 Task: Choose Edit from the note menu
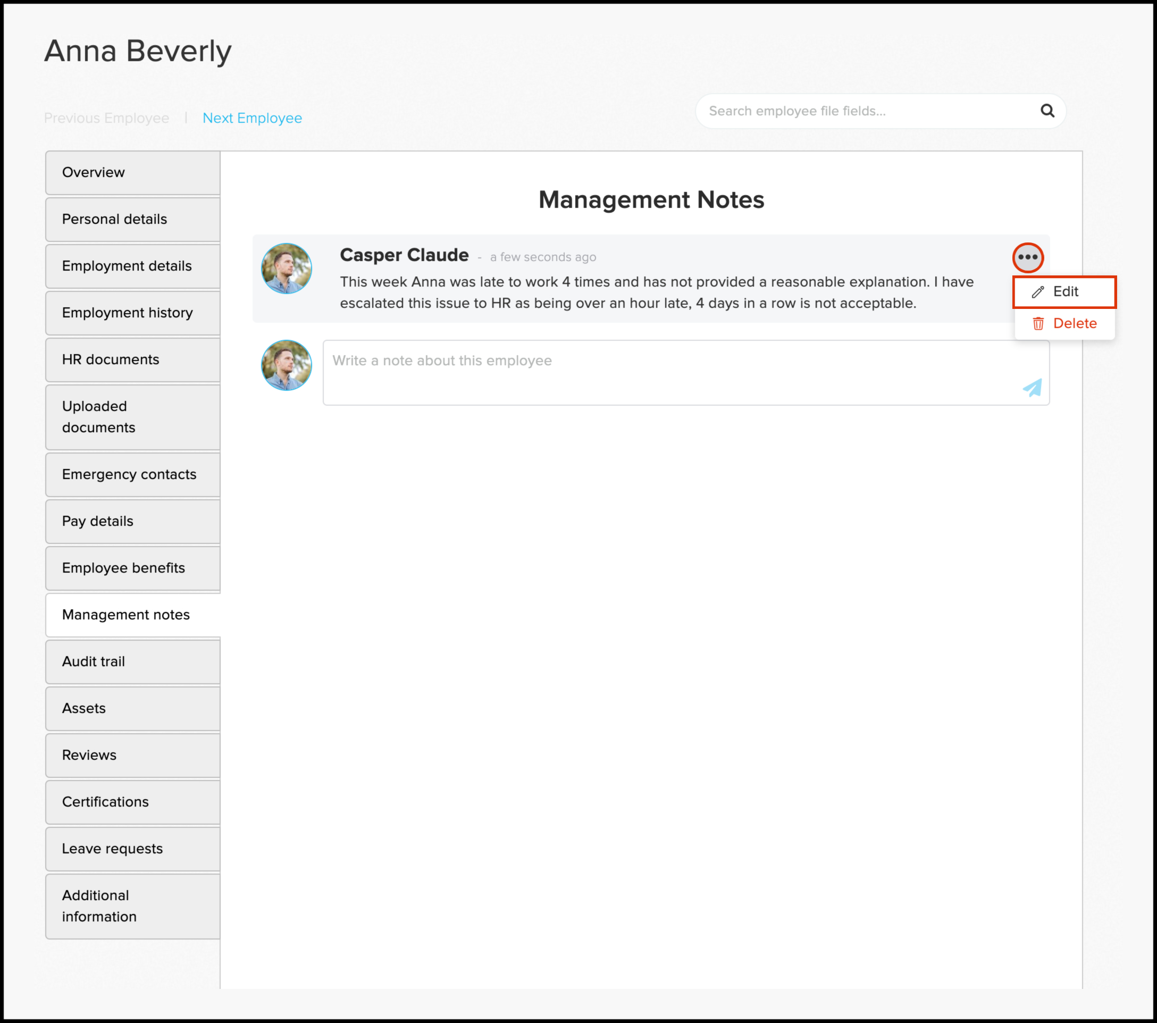[x=1064, y=292]
